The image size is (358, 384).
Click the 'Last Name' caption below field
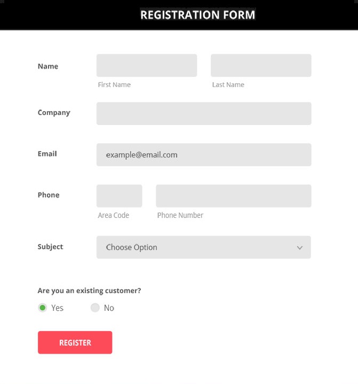(228, 84)
